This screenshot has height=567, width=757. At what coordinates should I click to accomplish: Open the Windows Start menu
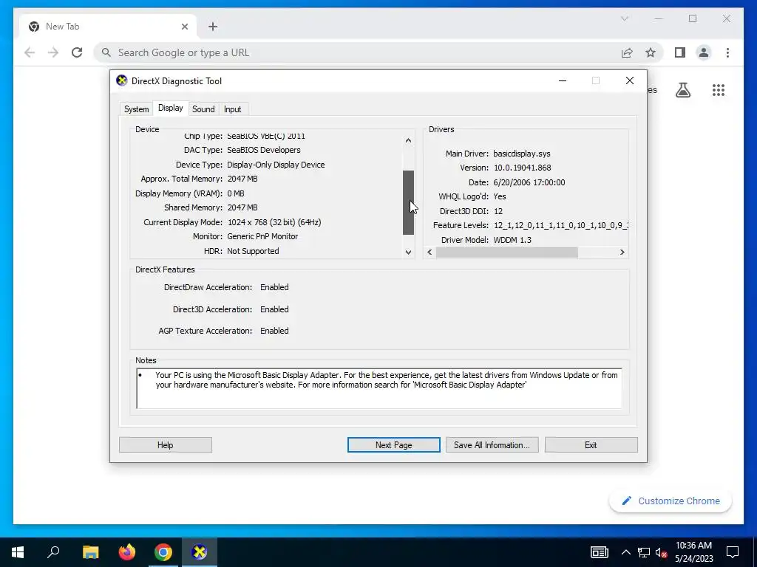18,552
